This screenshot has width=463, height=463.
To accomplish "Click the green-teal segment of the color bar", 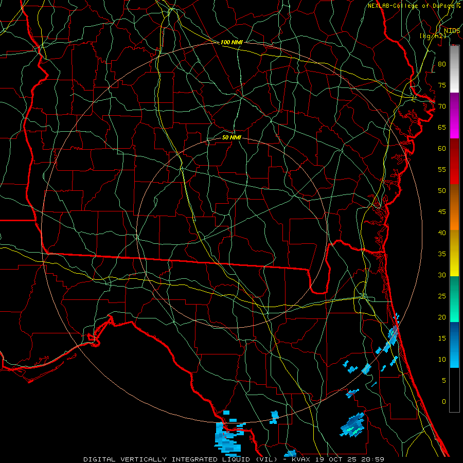I will (x=454, y=299).
